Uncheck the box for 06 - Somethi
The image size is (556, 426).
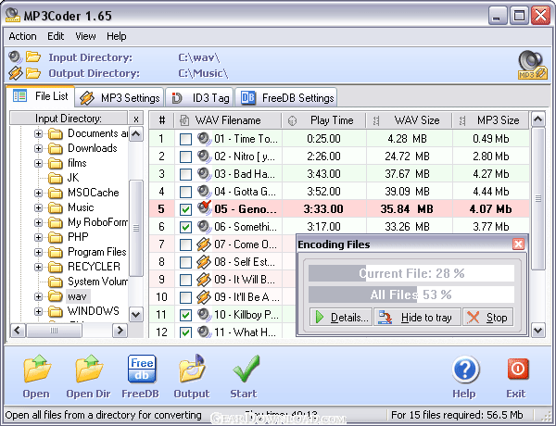[x=185, y=227]
